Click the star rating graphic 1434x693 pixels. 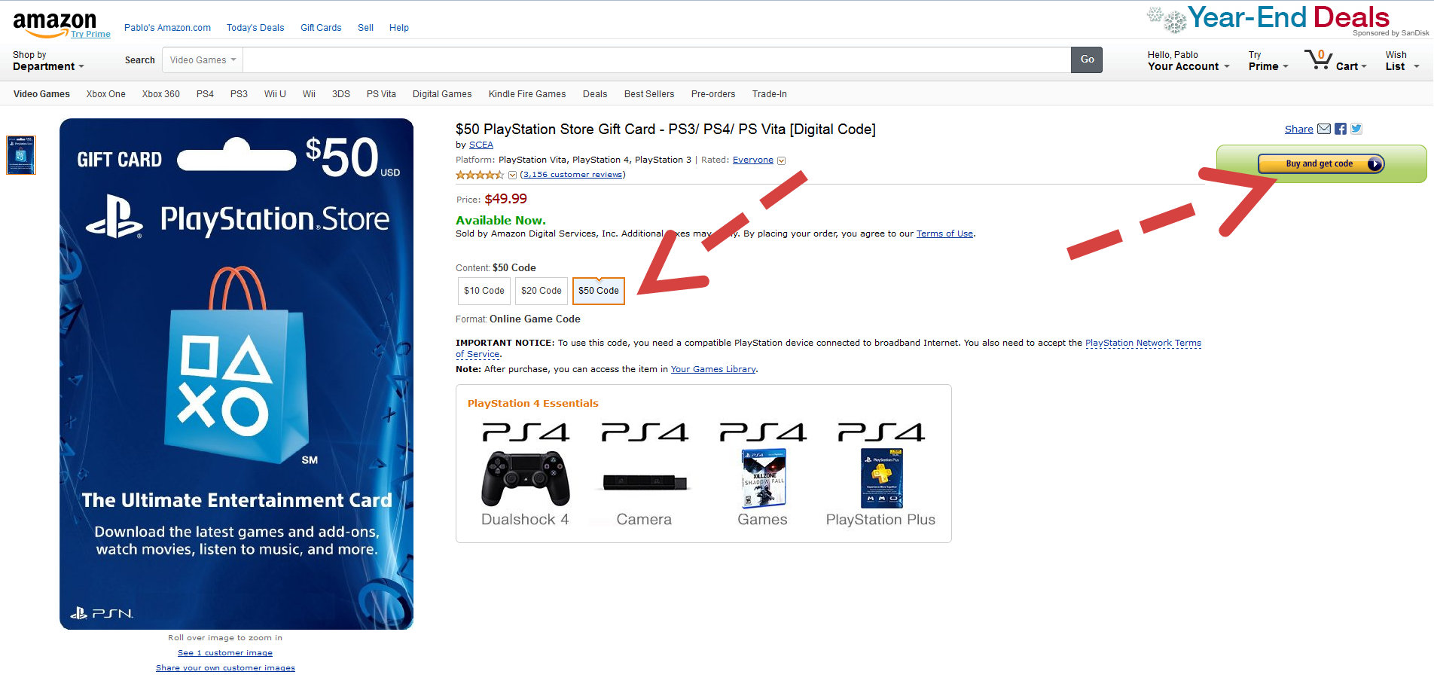480,175
